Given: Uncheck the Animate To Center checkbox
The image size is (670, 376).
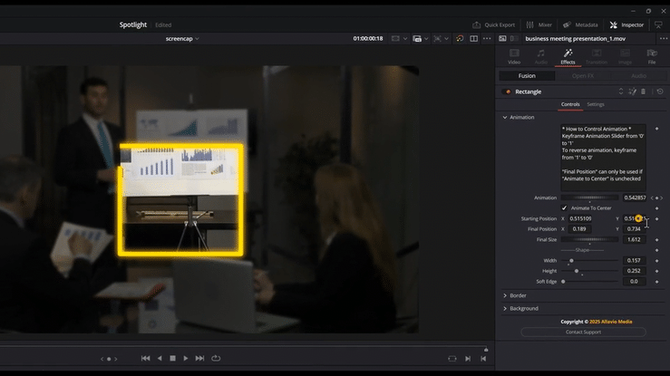Looking at the screenshot, I should click(x=564, y=207).
